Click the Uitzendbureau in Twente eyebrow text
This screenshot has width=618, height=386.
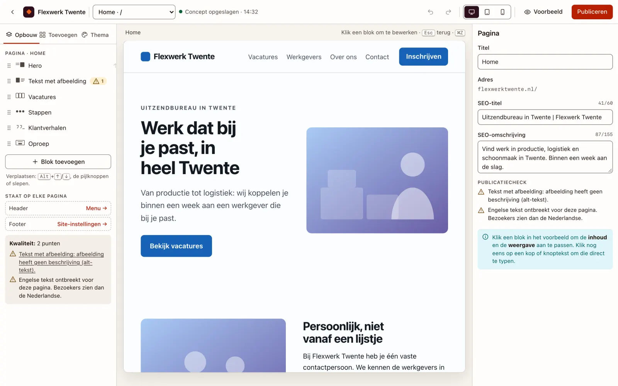(x=188, y=108)
